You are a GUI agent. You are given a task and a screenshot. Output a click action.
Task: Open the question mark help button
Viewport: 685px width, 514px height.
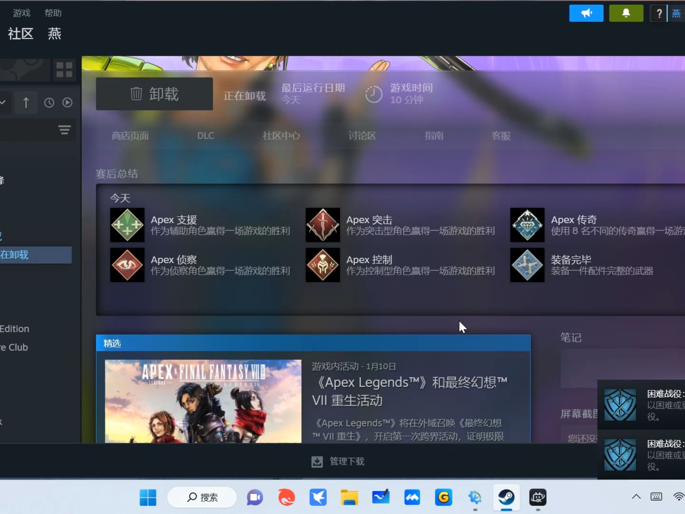tap(659, 13)
